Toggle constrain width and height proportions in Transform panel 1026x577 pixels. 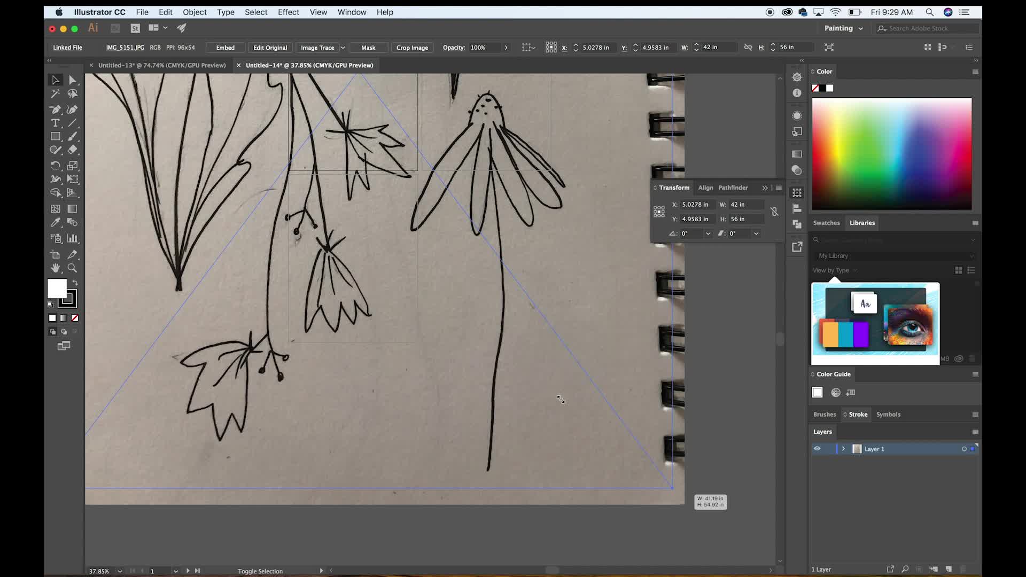(x=774, y=212)
